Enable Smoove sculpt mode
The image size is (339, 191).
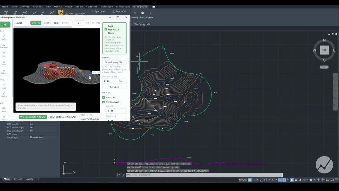click(36, 23)
